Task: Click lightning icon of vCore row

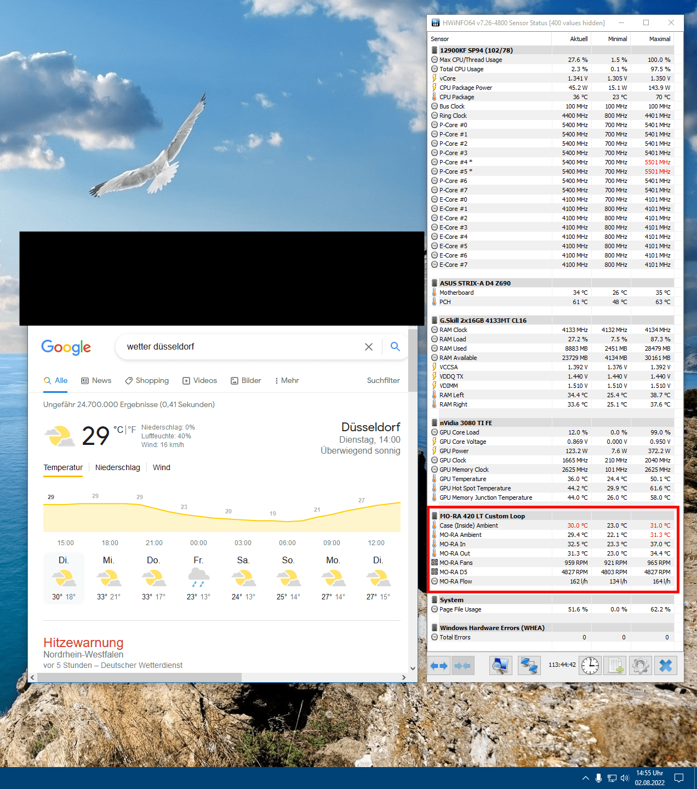Action: pyautogui.click(x=435, y=78)
